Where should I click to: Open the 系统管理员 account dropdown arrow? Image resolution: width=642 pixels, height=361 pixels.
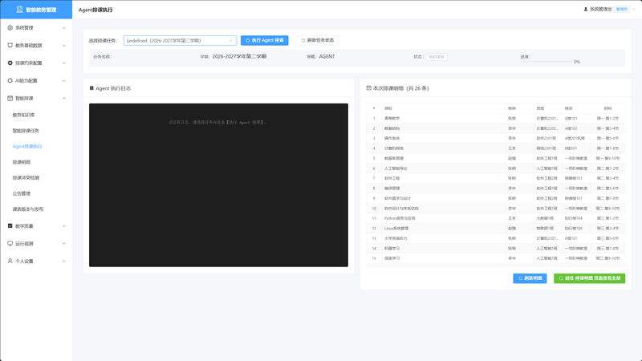coord(634,9)
